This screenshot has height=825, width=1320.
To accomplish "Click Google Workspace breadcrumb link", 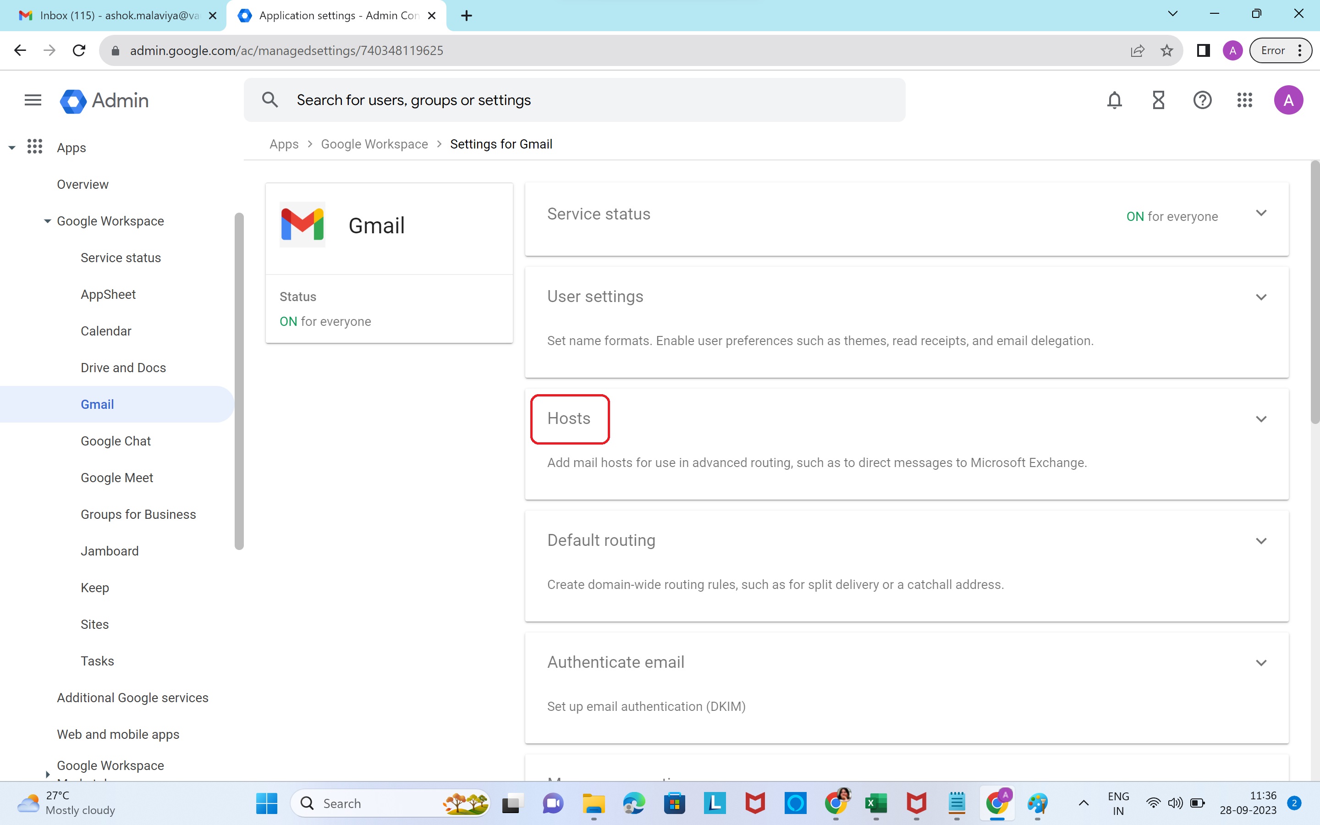I will click(374, 144).
